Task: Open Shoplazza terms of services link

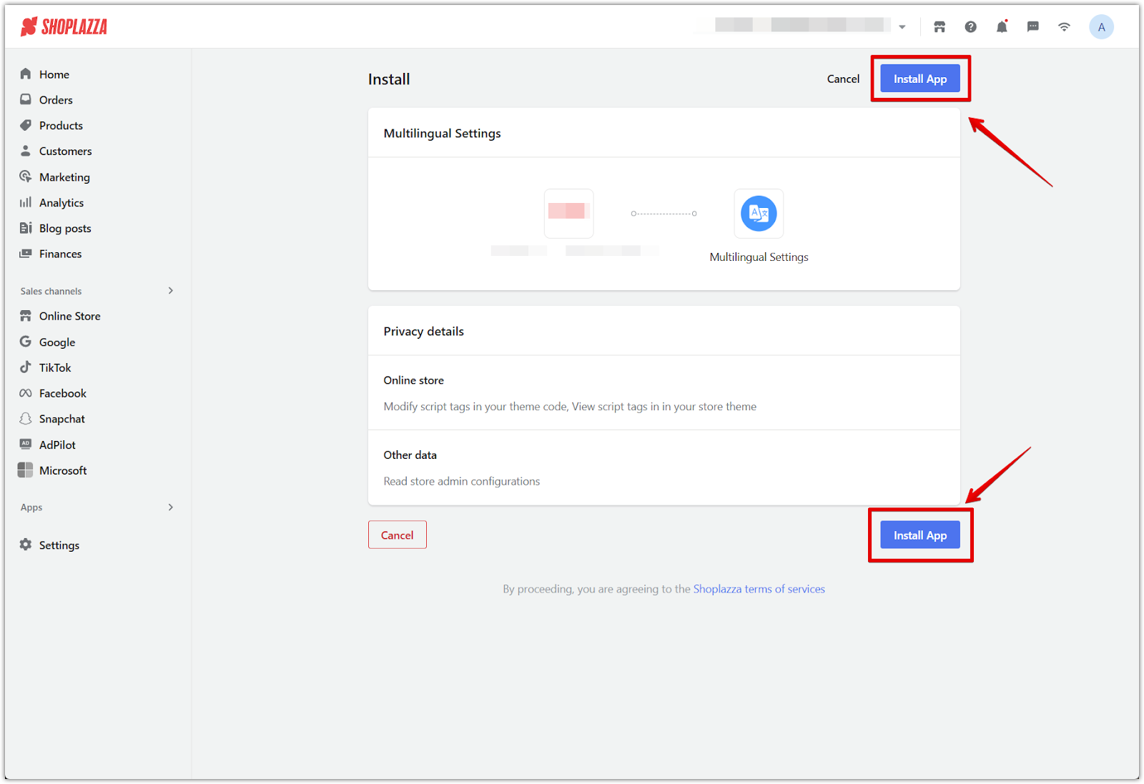Action: click(759, 589)
